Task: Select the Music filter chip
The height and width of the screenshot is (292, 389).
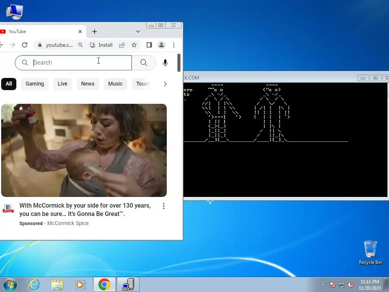Action: pyautogui.click(x=115, y=84)
